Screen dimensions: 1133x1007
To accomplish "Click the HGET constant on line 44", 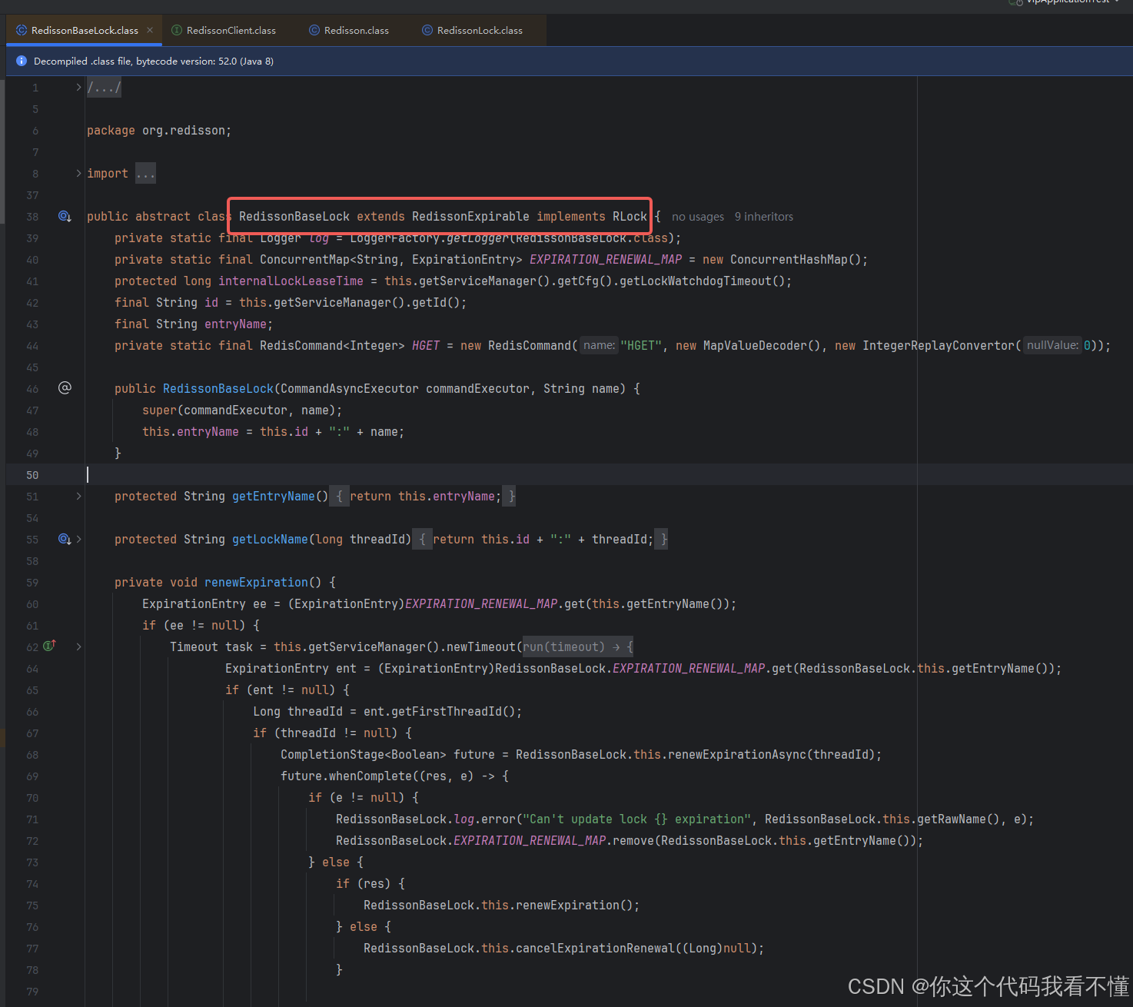I will pyautogui.click(x=426, y=346).
